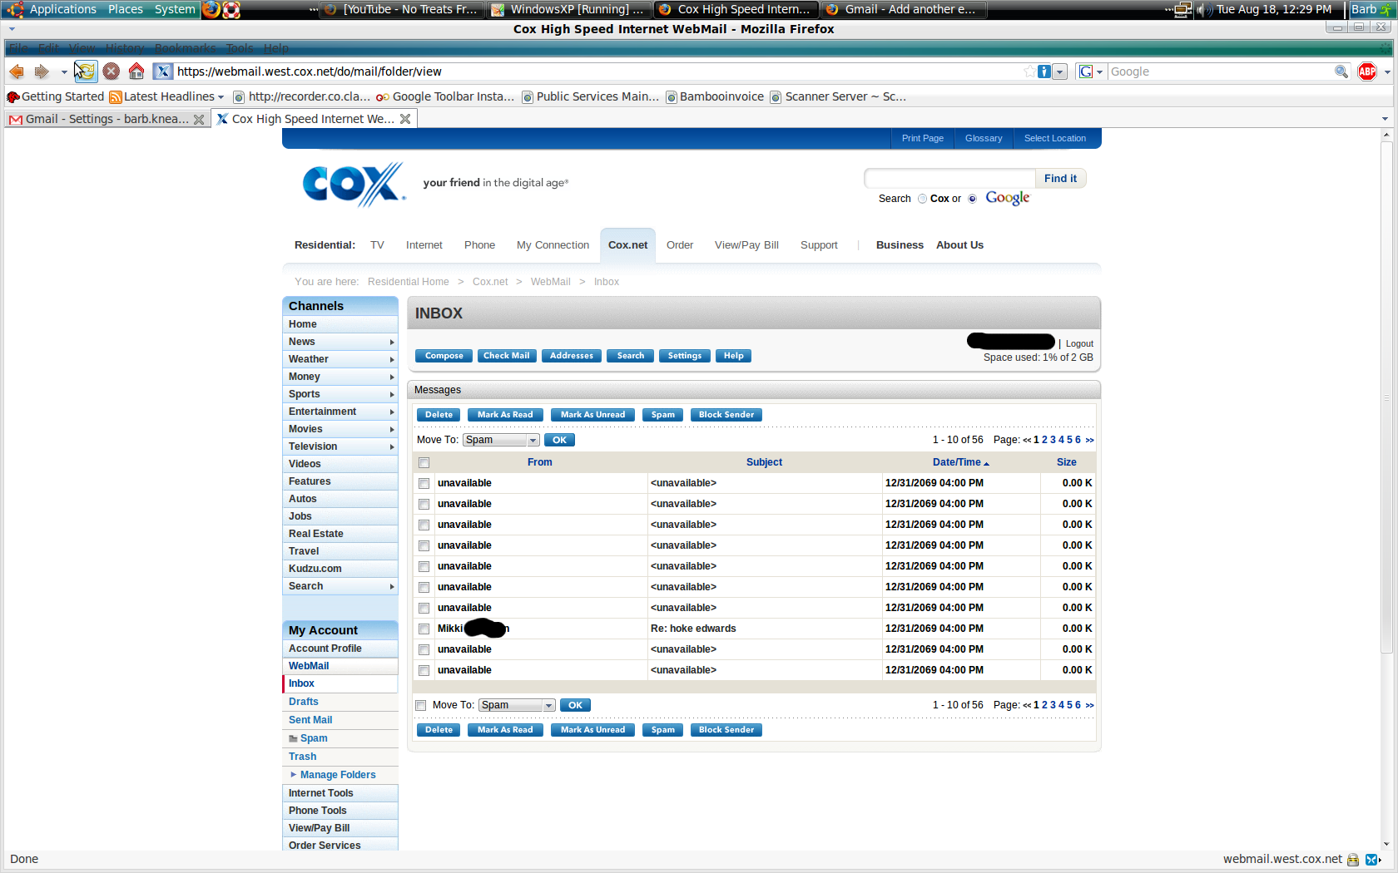The height and width of the screenshot is (873, 1398).
Task: Expand the News channel submenu
Action: (391, 342)
